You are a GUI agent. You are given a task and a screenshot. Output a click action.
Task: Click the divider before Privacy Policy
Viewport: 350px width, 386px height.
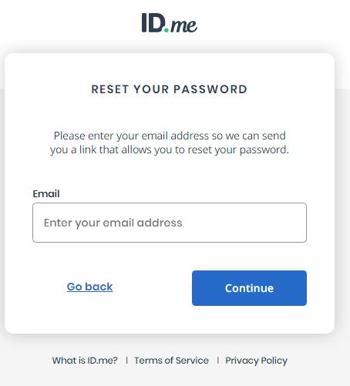pyautogui.click(x=218, y=361)
